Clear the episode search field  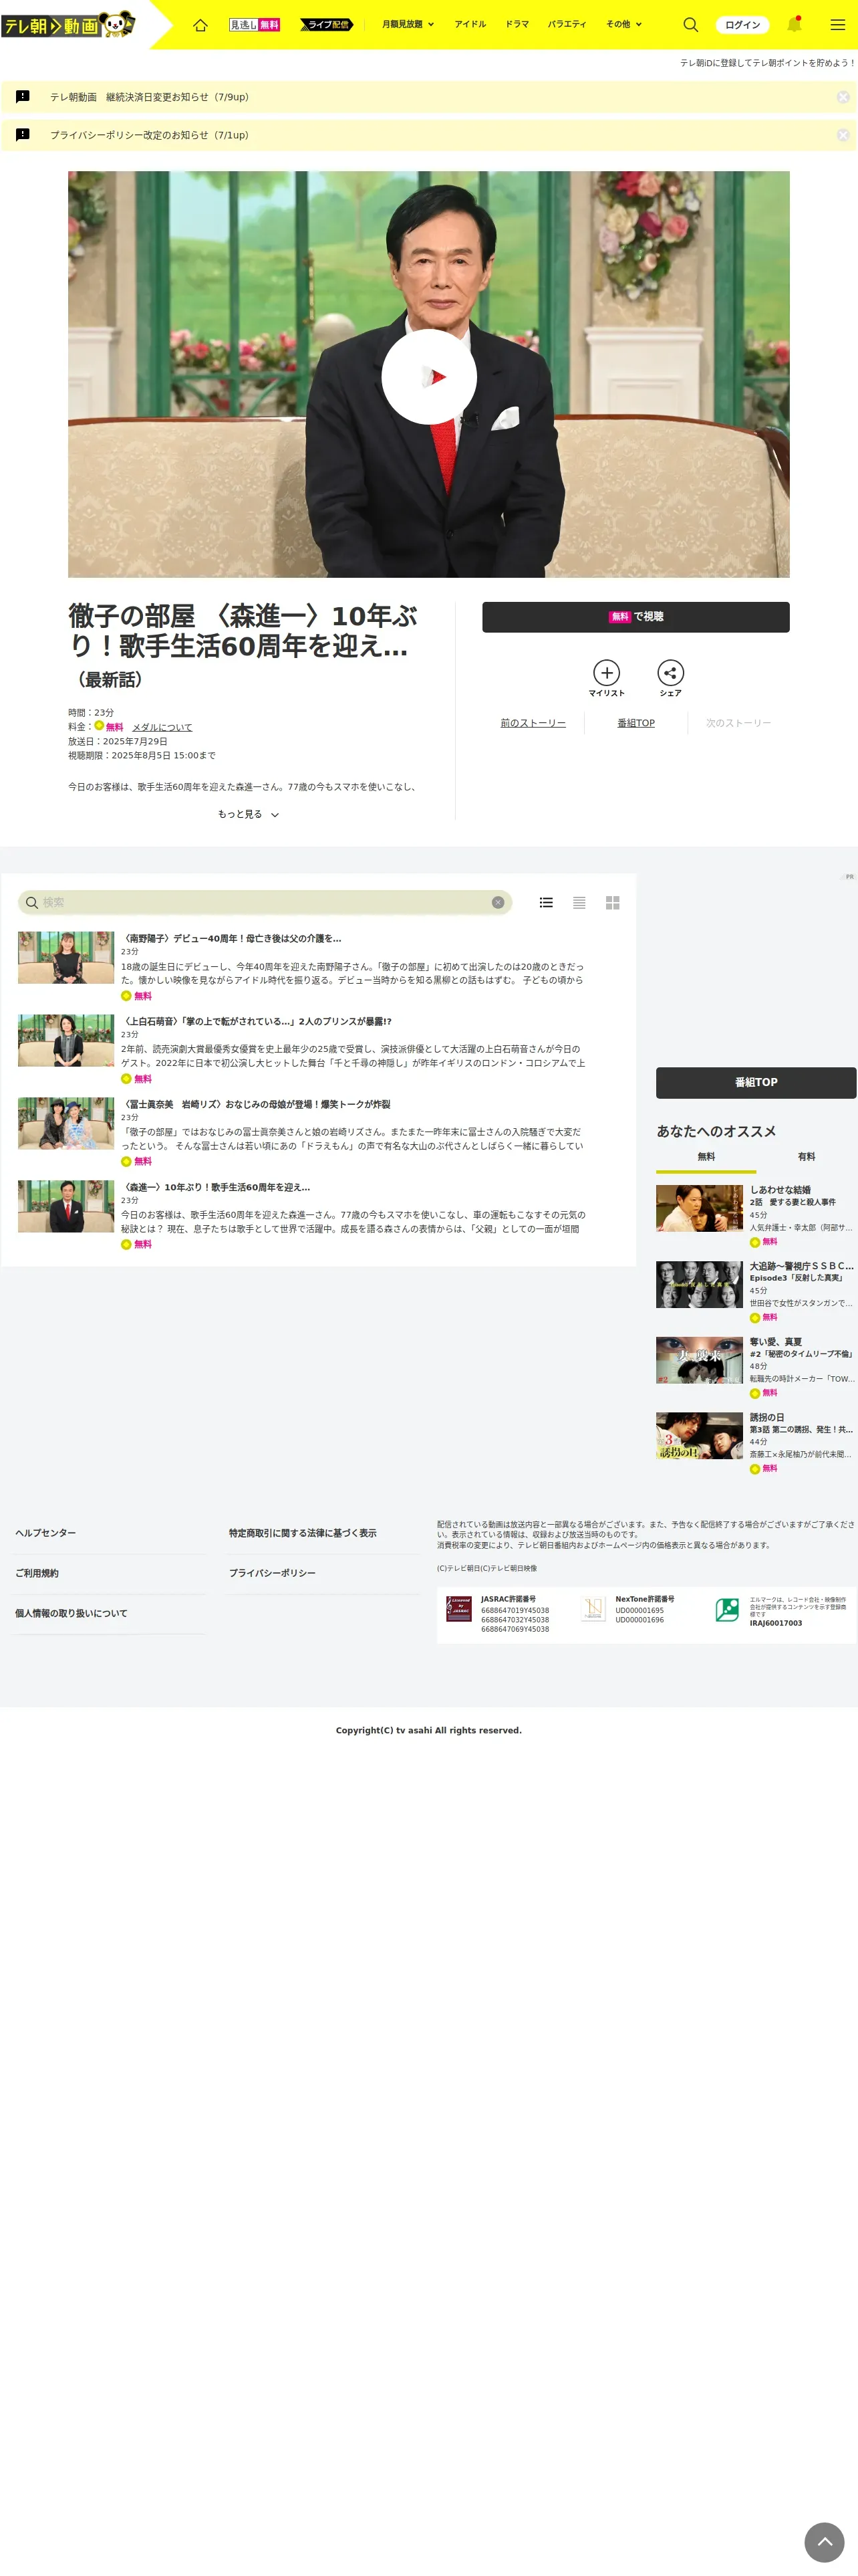[x=497, y=902]
